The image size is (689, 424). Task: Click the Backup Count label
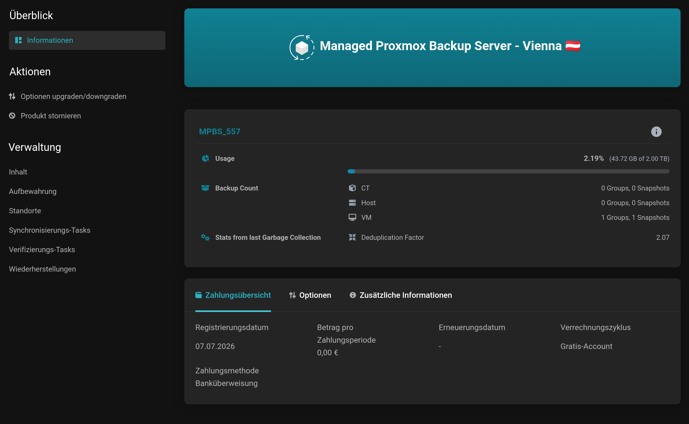coord(237,188)
